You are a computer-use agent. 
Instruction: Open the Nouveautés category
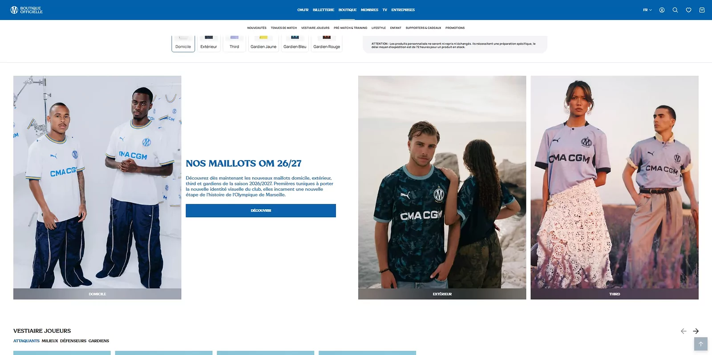click(x=257, y=28)
